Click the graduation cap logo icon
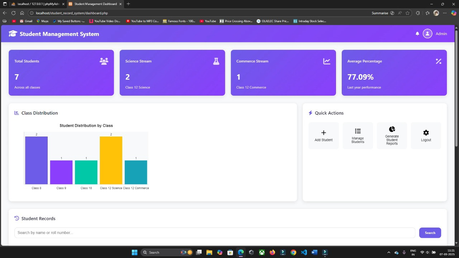This screenshot has width=459, height=258. coord(13,33)
